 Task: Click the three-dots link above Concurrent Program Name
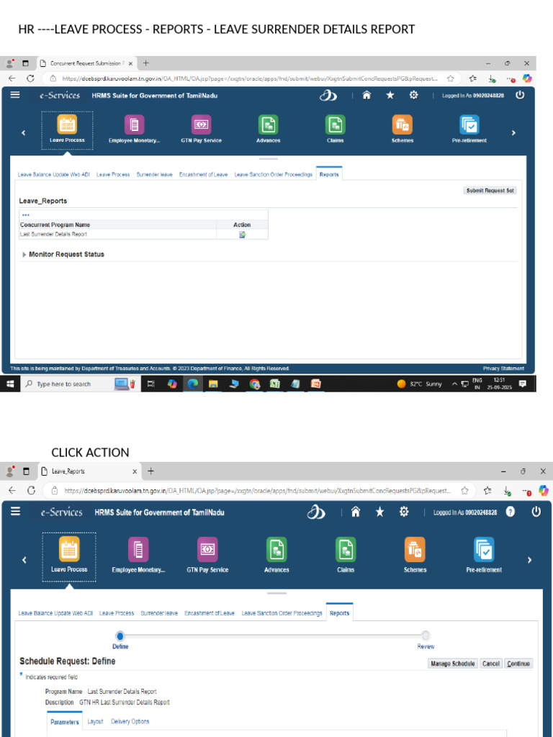tap(26, 215)
